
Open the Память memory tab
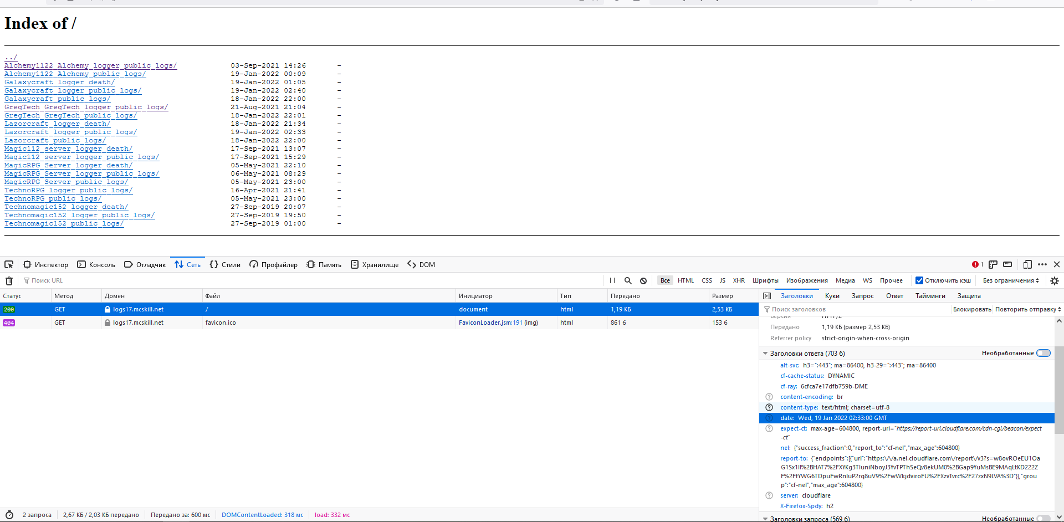(x=324, y=264)
